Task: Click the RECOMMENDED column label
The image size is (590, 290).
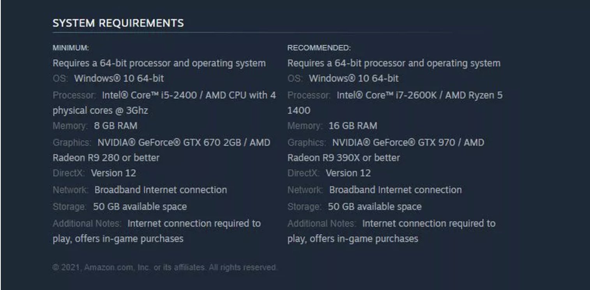Action: 319,48
